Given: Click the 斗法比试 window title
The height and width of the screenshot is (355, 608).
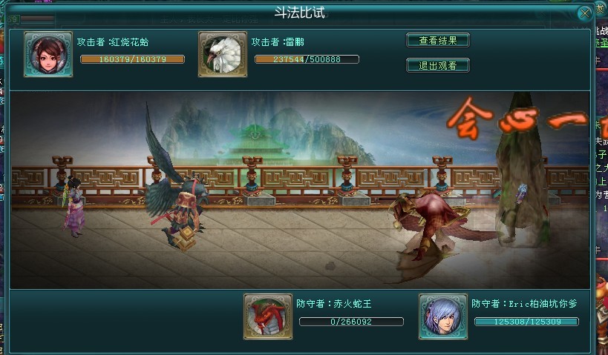Looking at the screenshot, I should (x=300, y=13).
